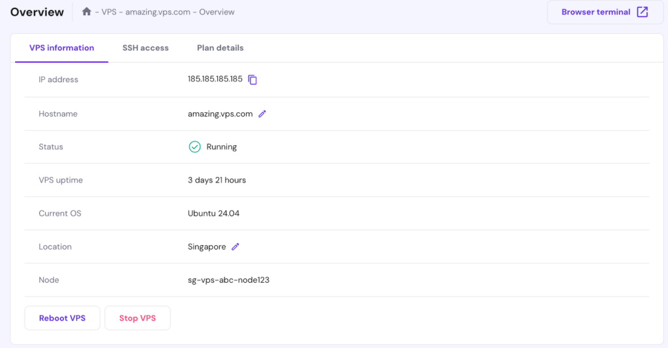Click the Overview breadcrumb entry
This screenshot has width=668, height=348.
pos(217,12)
